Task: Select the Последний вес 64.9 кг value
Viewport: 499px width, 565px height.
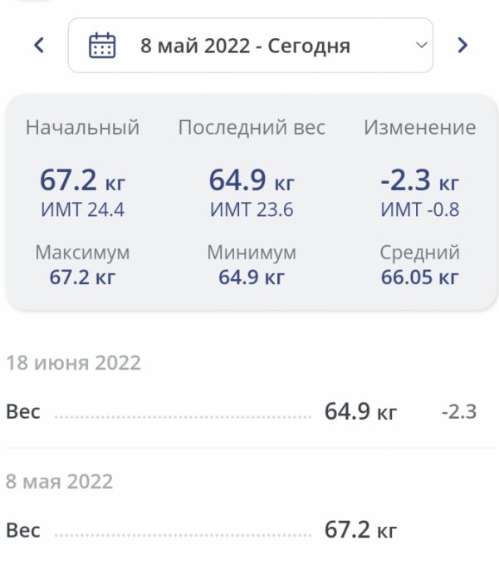Action: (x=251, y=179)
